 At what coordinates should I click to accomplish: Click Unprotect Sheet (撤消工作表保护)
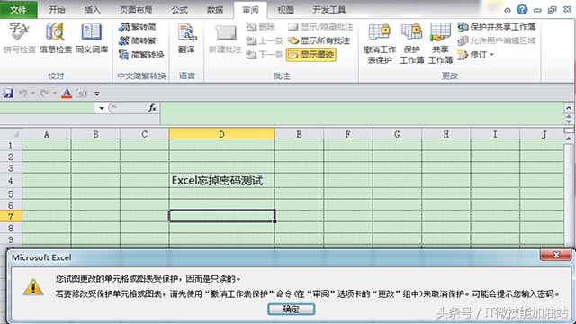(x=380, y=43)
